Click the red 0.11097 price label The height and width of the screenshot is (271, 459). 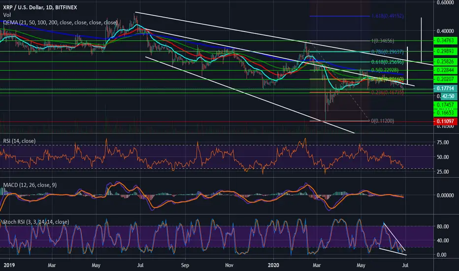tap(445, 121)
